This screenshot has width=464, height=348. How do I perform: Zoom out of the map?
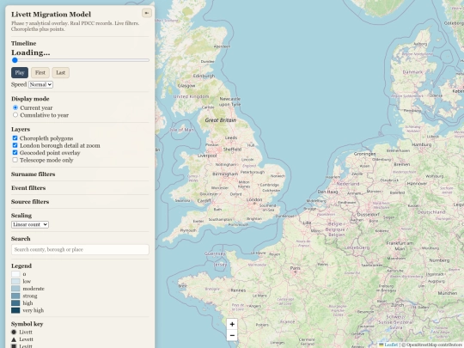[232, 335]
